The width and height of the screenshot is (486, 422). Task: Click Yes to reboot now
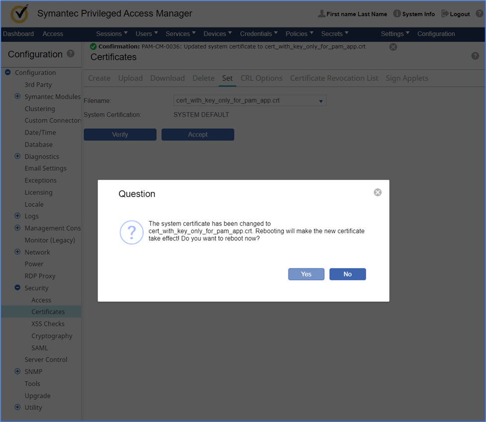click(x=306, y=274)
